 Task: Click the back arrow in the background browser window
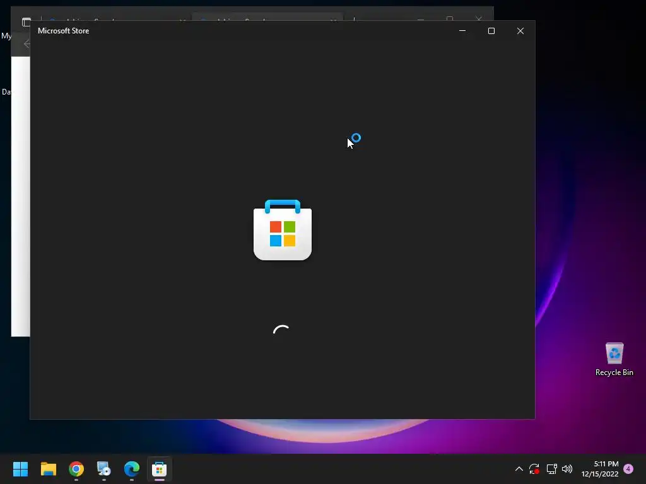[x=26, y=43]
